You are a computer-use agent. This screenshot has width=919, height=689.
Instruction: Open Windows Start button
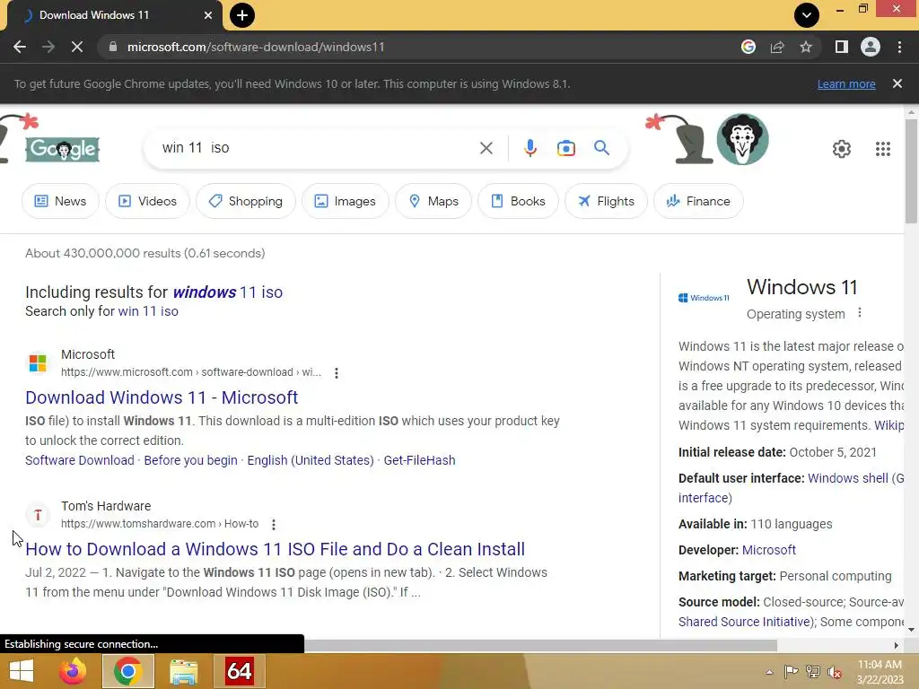click(22, 671)
